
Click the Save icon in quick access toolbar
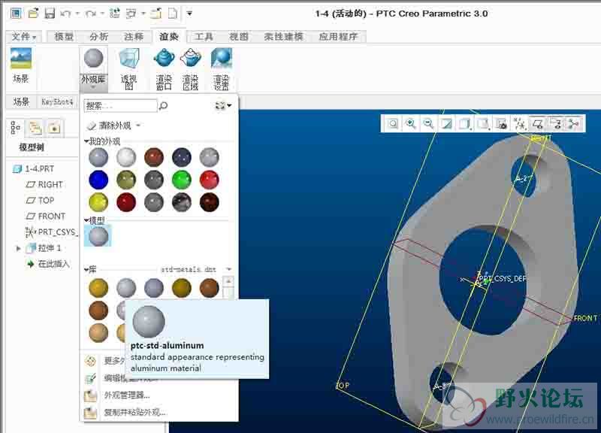50,14
